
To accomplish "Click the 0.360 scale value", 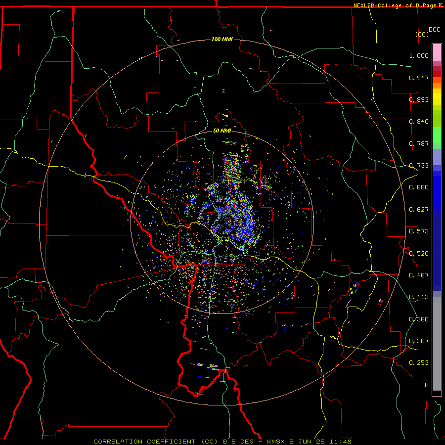I will coord(419,319).
